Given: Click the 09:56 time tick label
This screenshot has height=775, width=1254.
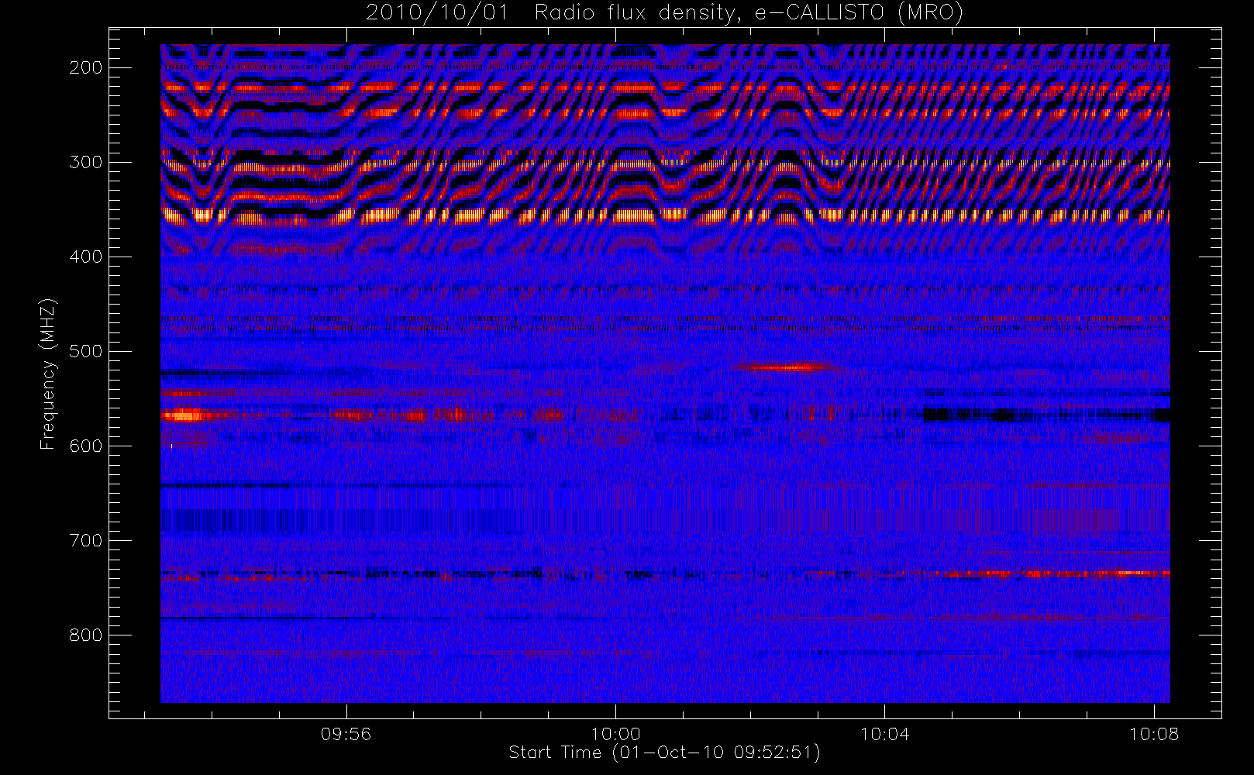Looking at the screenshot, I should pos(346,734).
